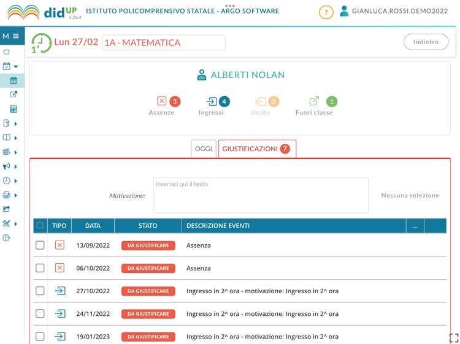Open the newspaper sidebar icon
Viewport: 460px width, 344px height.
[x=7, y=152]
